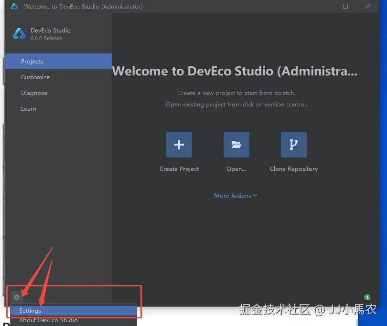Maximize the DevEco Studio welcome window

345,6
